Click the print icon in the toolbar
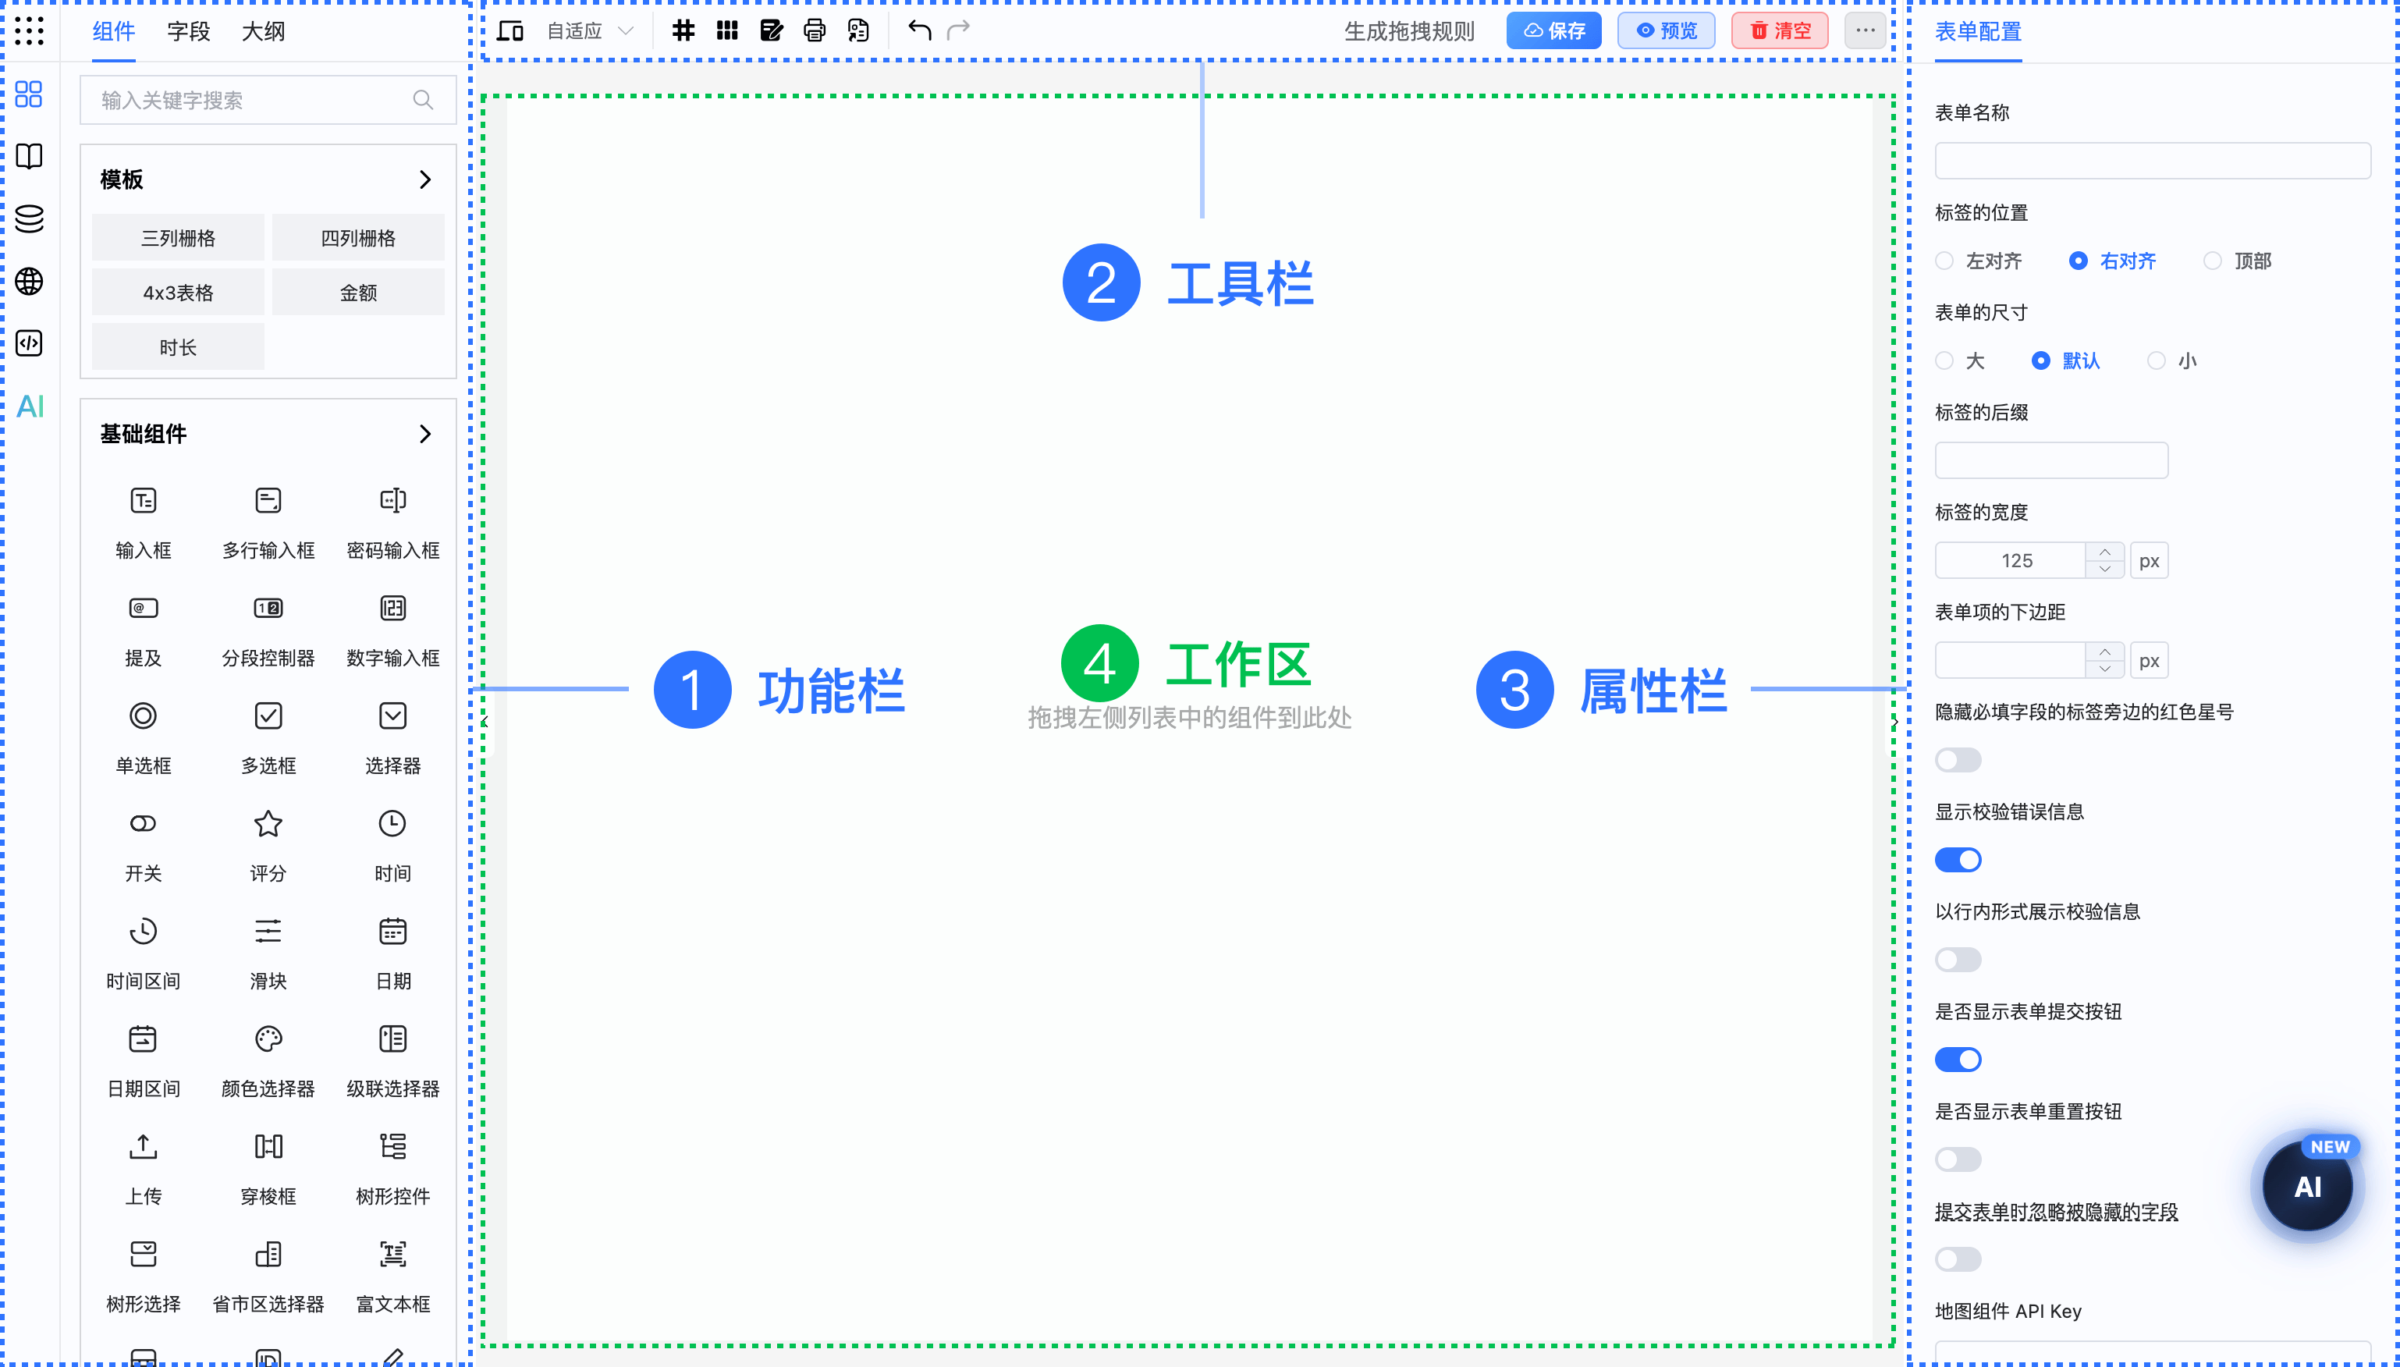 [x=814, y=30]
